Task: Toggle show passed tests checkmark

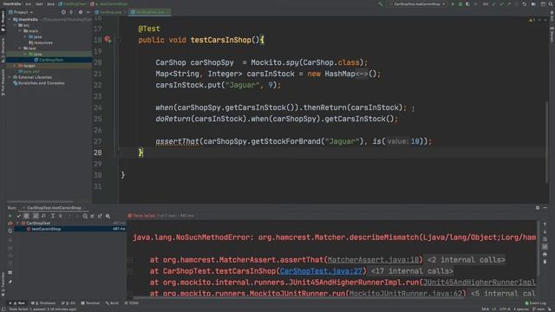Action: 18,216
